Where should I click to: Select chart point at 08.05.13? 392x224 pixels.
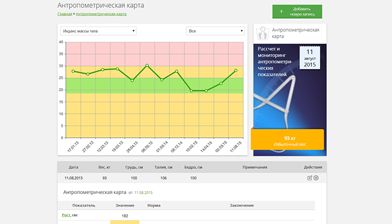[147, 65]
